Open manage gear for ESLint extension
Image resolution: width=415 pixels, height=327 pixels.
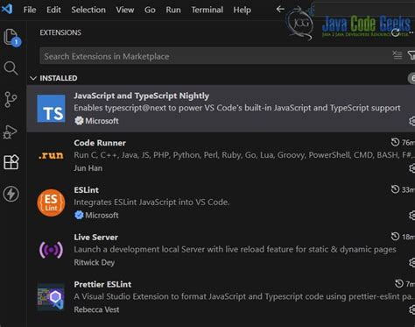[x=411, y=216]
